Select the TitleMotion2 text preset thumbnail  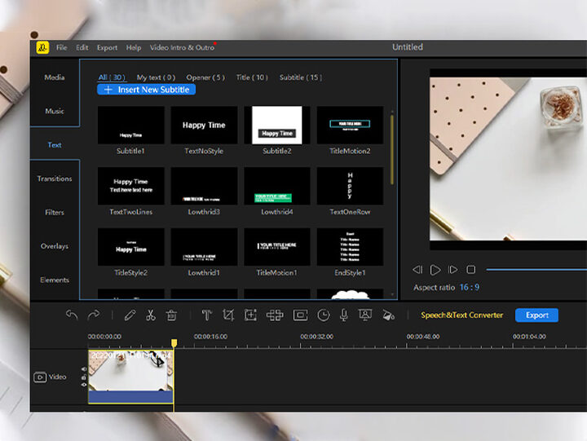pos(350,126)
